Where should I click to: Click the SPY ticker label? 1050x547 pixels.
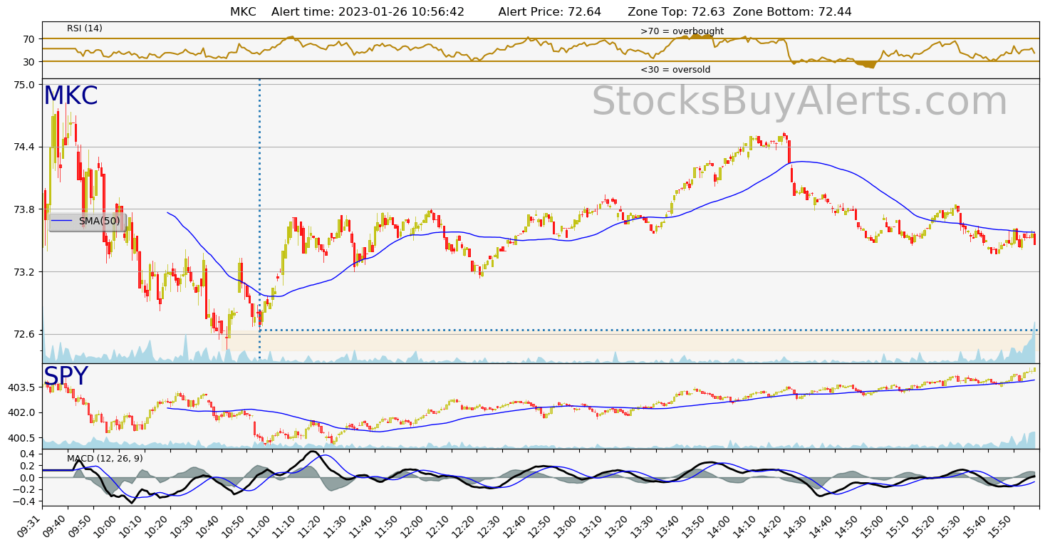[66, 376]
